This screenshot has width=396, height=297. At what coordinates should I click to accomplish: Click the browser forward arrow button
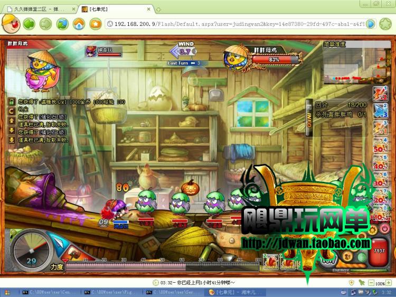click(x=46, y=24)
